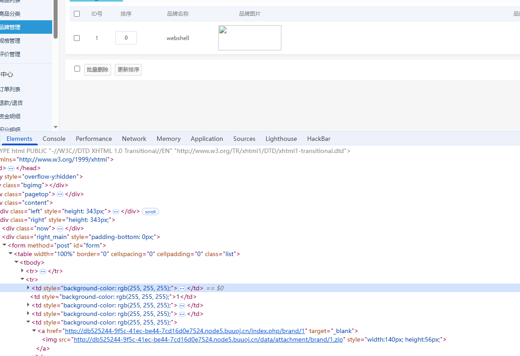Collapse the tbody node in the DOM tree

coord(17,262)
